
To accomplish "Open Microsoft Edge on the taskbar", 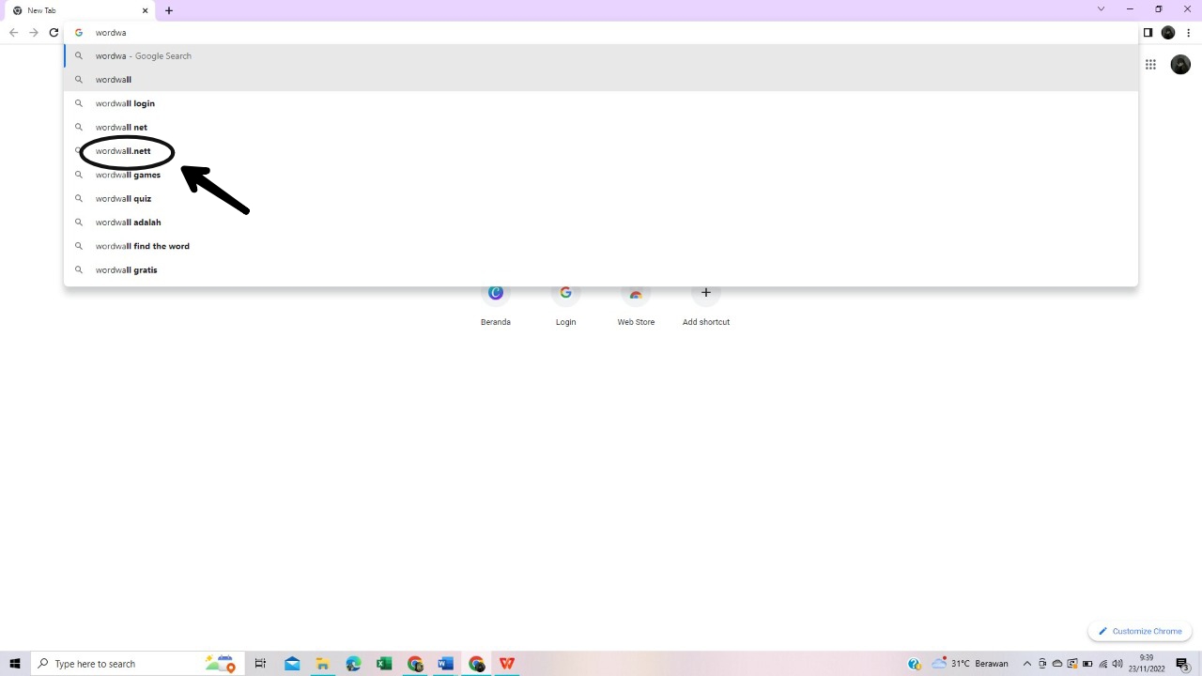I will coord(353,664).
